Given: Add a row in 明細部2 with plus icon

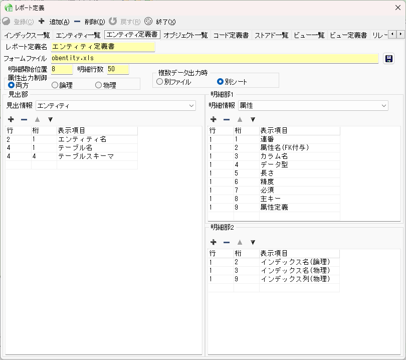Looking at the screenshot, I should 214,242.
